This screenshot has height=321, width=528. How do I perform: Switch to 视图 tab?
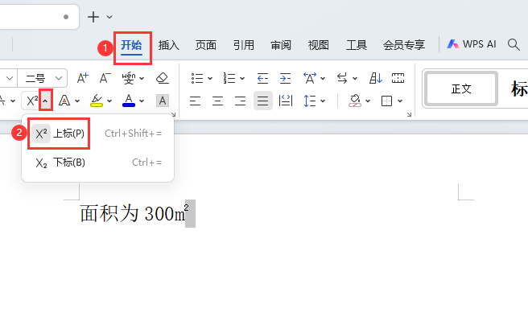(318, 45)
